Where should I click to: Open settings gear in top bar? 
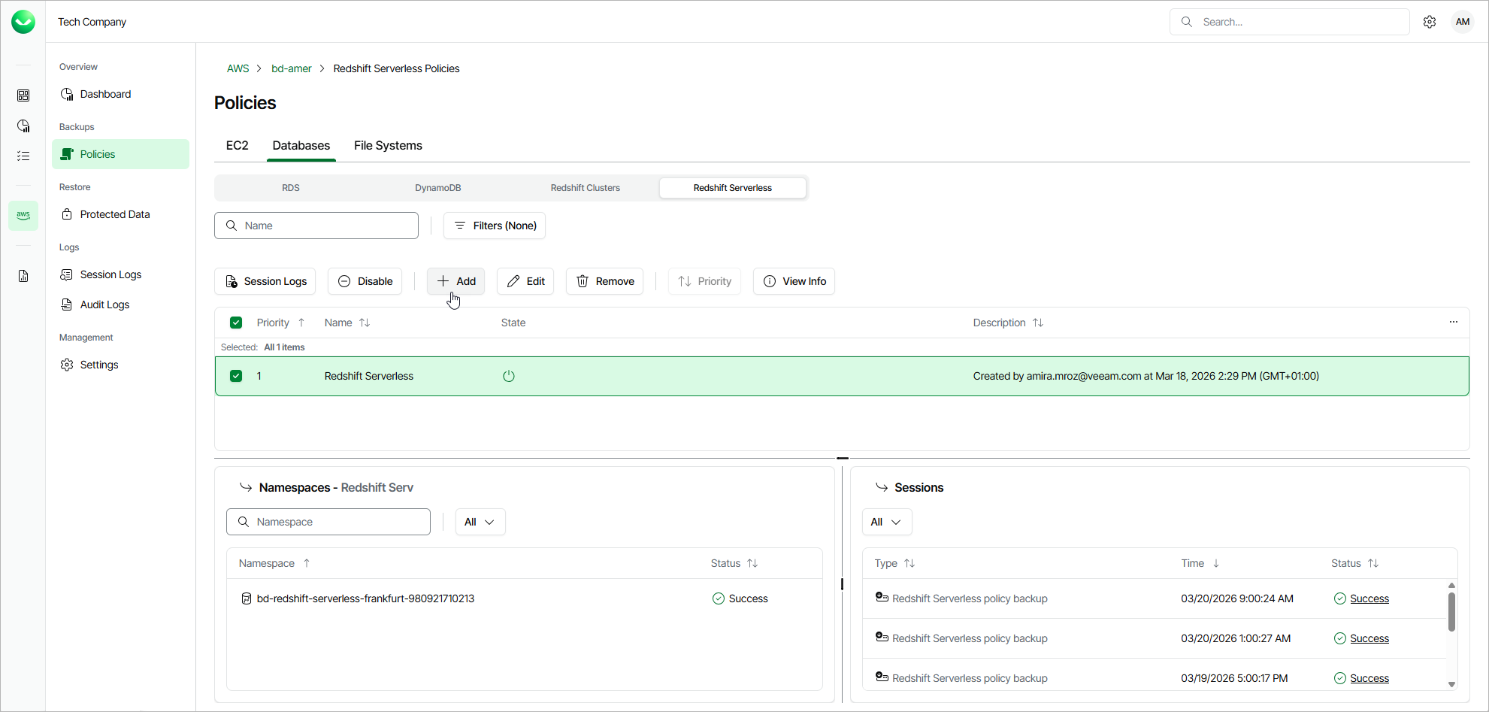[1430, 22]
